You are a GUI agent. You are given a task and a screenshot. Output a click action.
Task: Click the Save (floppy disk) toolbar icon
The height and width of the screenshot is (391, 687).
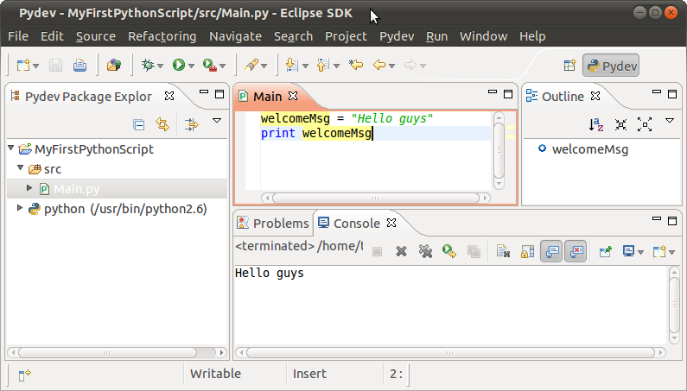[x=55, y=66]
